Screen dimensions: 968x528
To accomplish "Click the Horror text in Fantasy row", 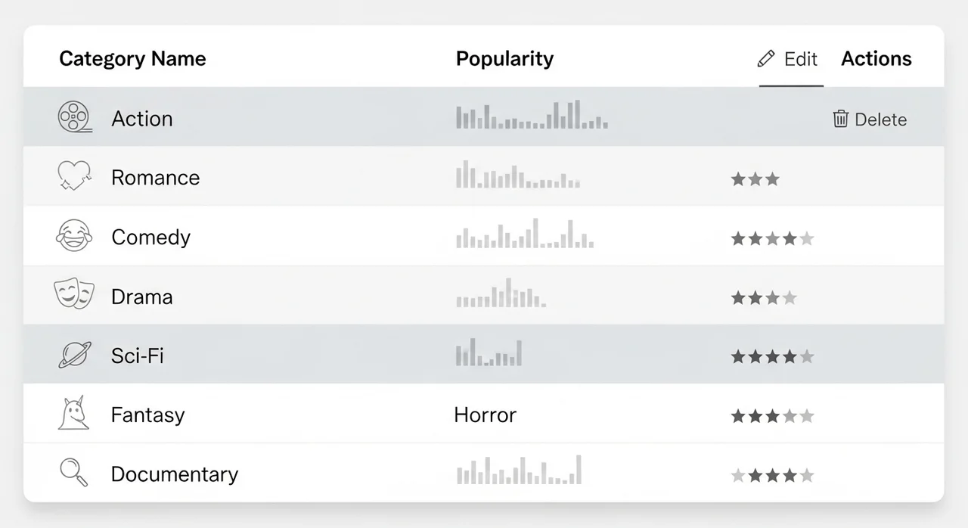I will (485, 415).
